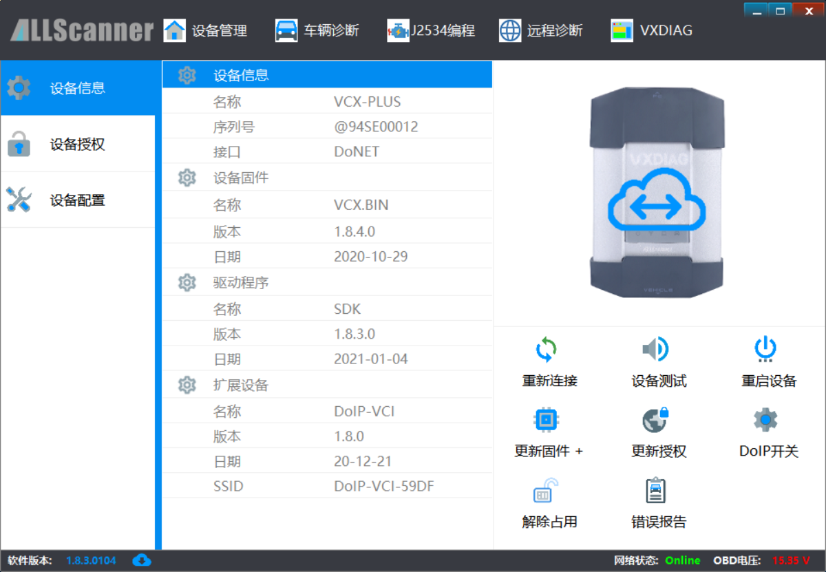Screen dimensions: 826x572
Task: Click the gear icon in the 设备信息 header
Action: (187, 75)
